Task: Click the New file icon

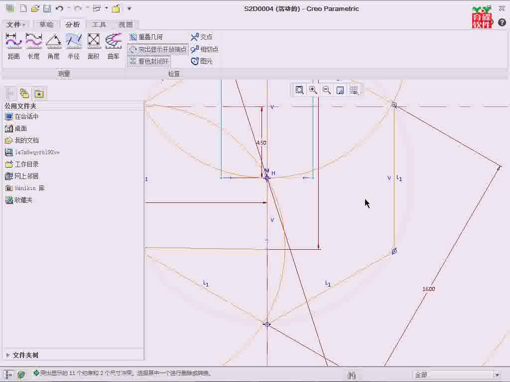Action: click(23, 8)
